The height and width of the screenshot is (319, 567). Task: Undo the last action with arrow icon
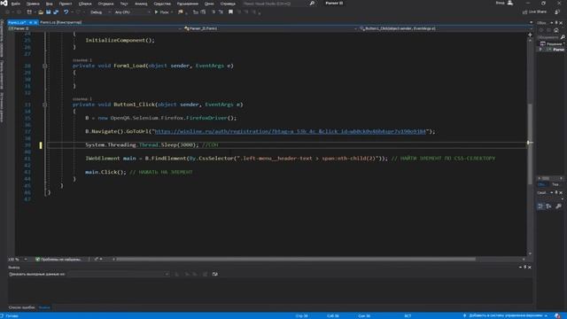(66, 12)
